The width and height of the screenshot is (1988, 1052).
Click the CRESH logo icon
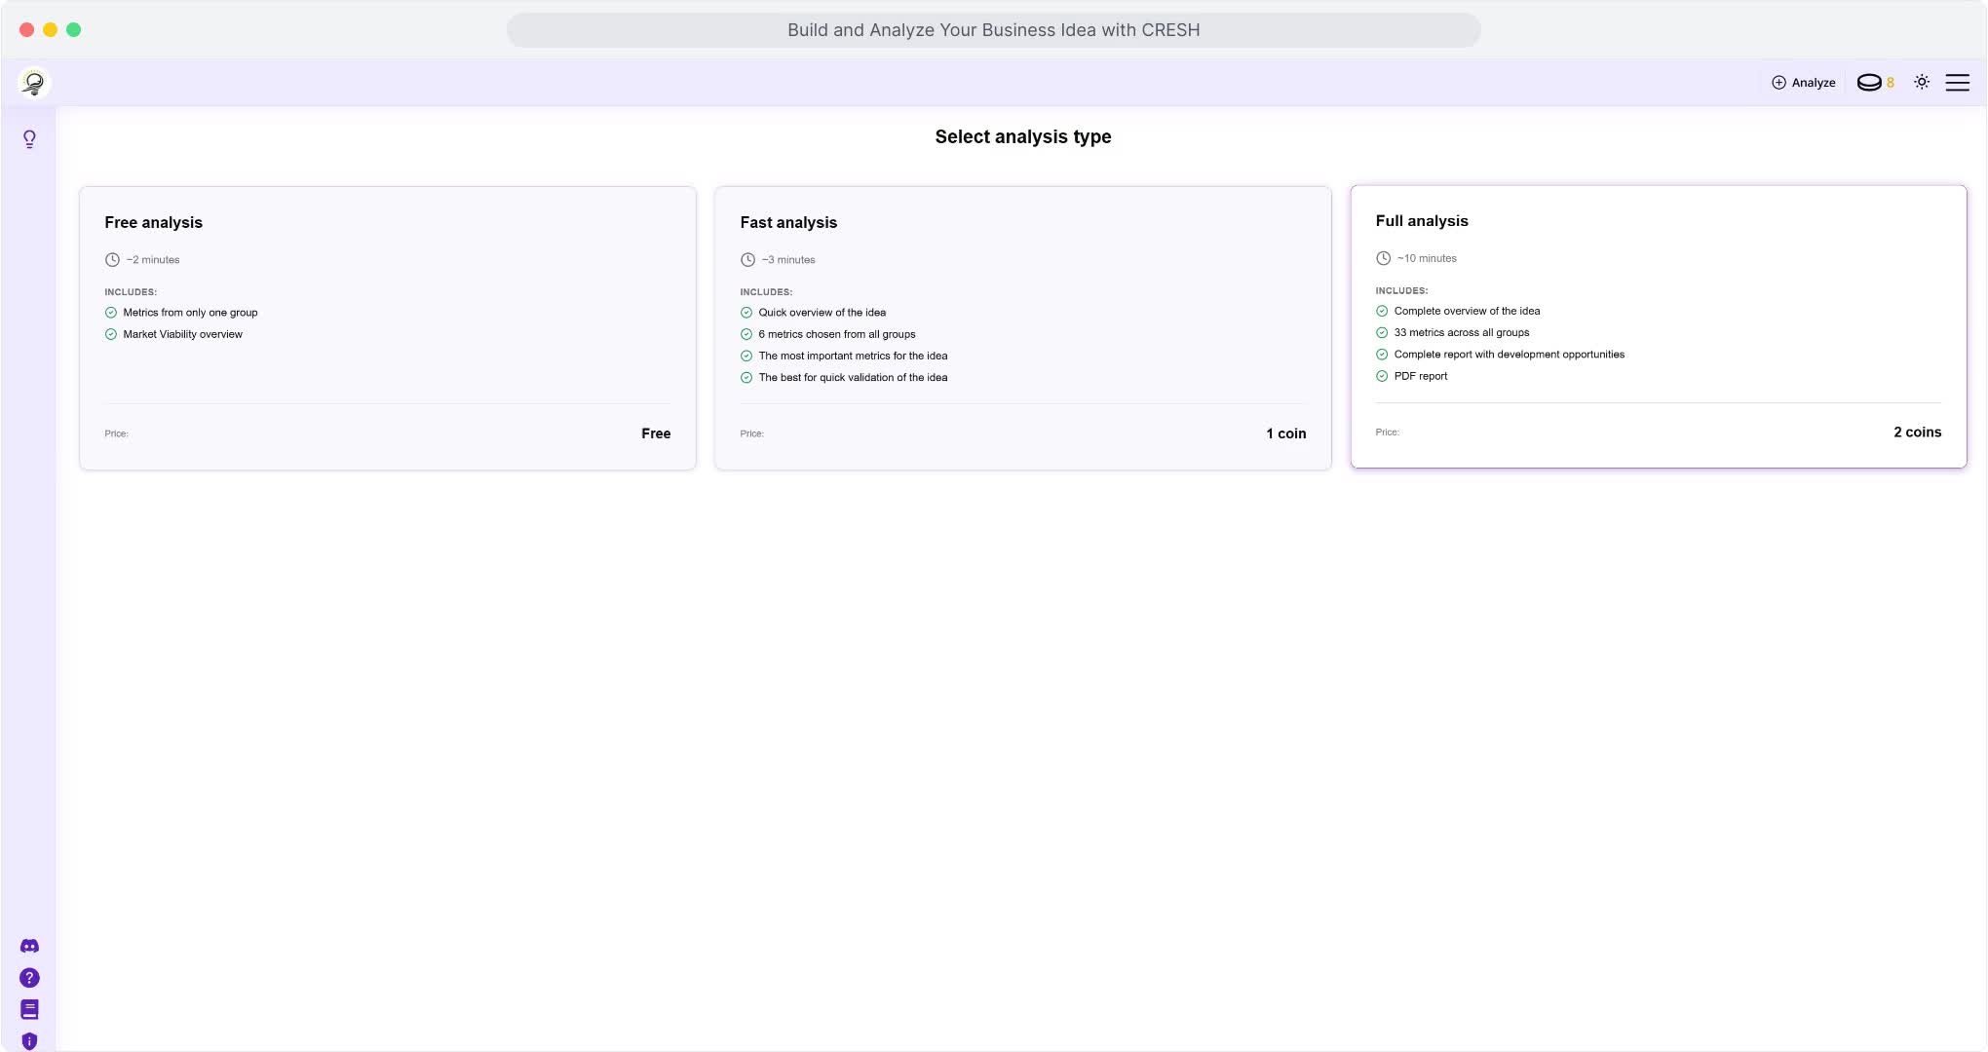(34, 83)
